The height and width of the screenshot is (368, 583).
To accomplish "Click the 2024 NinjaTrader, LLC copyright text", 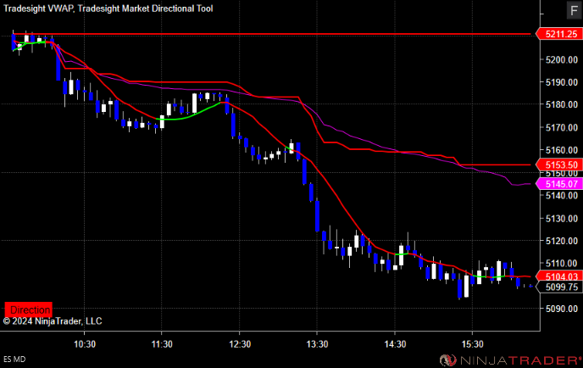I will 53,321.
